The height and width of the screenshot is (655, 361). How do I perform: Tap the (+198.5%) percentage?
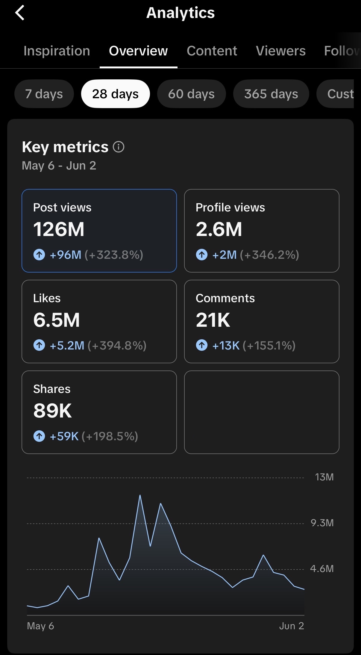110,436
